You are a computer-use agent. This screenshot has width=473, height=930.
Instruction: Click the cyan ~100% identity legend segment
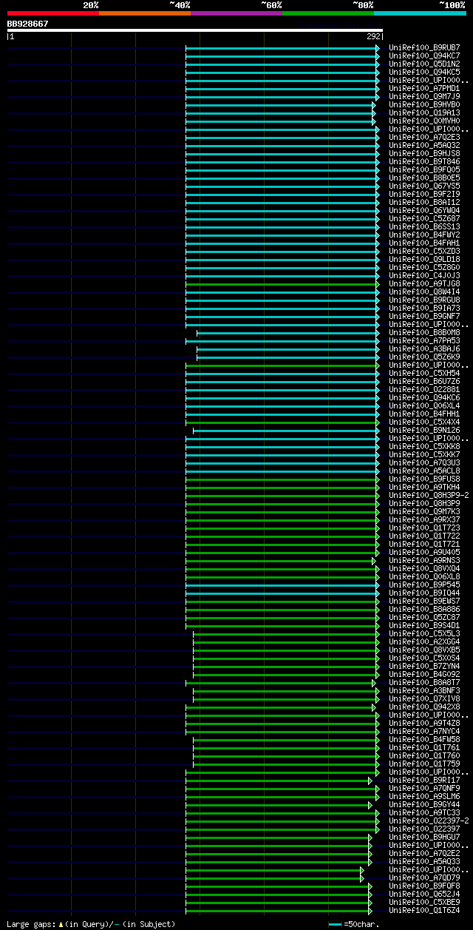click(x=420, y=13)
